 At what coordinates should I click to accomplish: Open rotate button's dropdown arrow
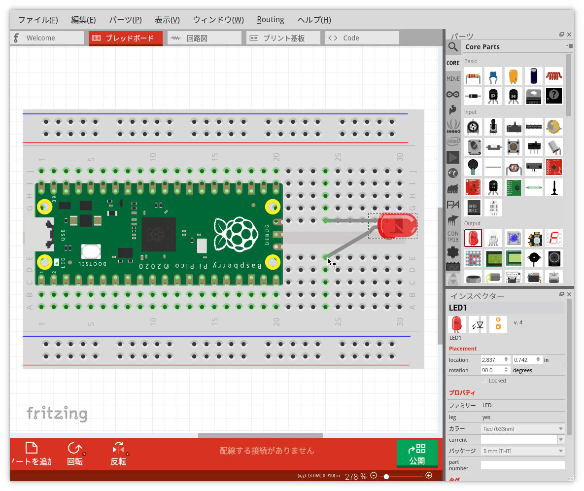[85, 454]
